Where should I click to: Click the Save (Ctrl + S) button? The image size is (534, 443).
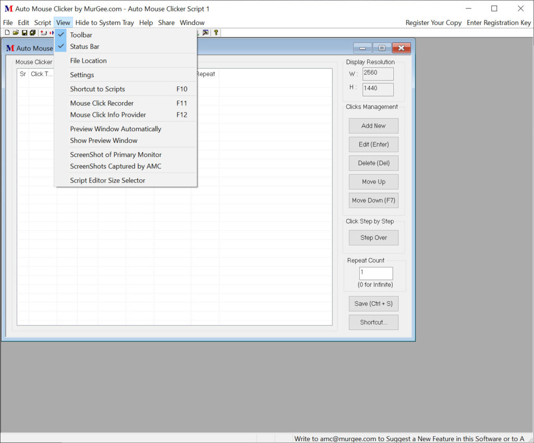pos(373,304)
